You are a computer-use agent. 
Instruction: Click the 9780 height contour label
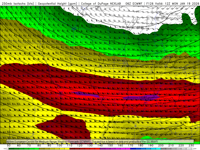(x=147, y=54)
